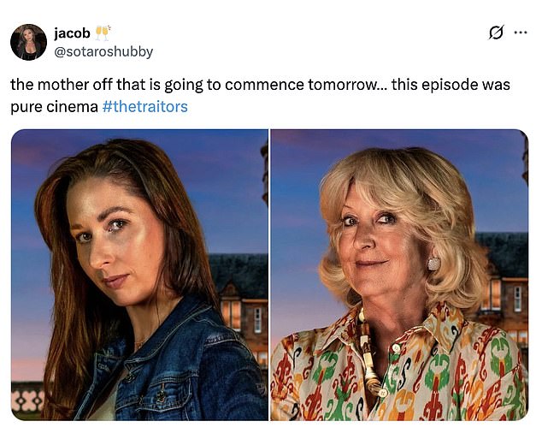Image resolution: width=542 pixels, height=433 pixels.
Task: Open the #thetraitors hashtag link
Action: (x=145, y=107)
